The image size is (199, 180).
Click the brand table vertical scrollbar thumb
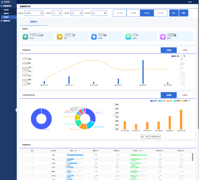point(193,157)
